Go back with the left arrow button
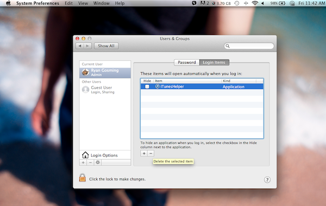 click(x=80, y=46)
